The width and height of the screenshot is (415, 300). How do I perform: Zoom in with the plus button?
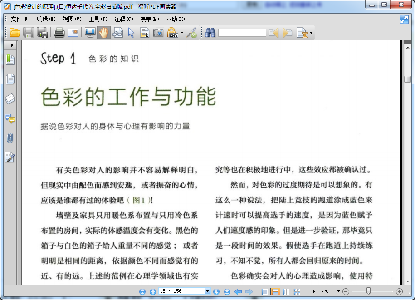pyautogui.click(x=399, y=291)
